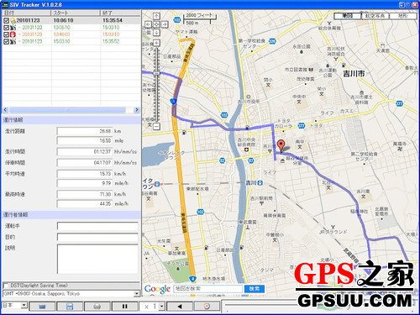420x315 pixels.
Task: Switch map to terrain view tab
Action: tap(402, 16)
